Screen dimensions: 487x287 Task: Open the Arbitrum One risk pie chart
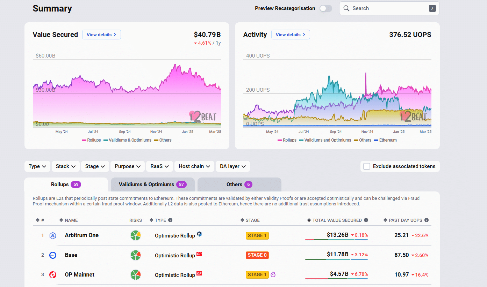(x=136, y=235)
